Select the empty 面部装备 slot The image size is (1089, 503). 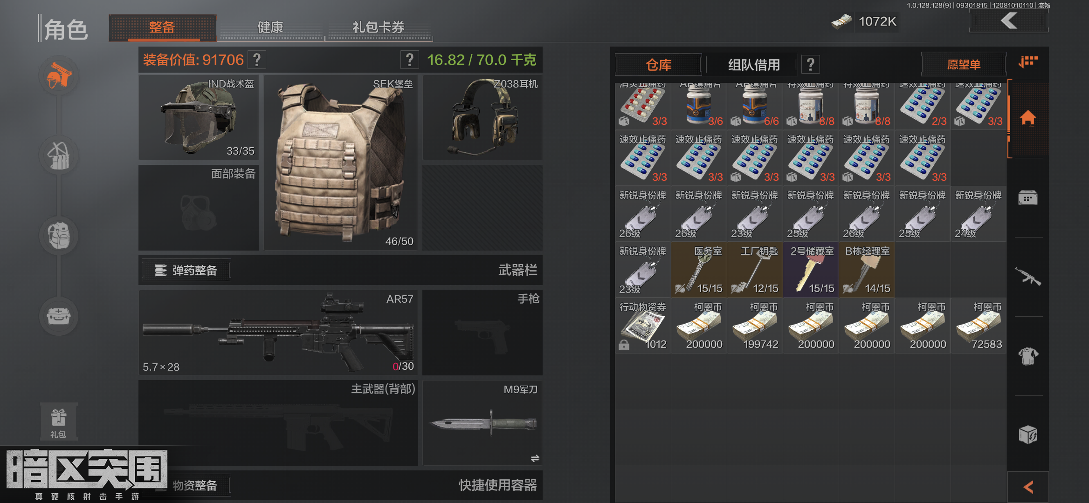199,208
